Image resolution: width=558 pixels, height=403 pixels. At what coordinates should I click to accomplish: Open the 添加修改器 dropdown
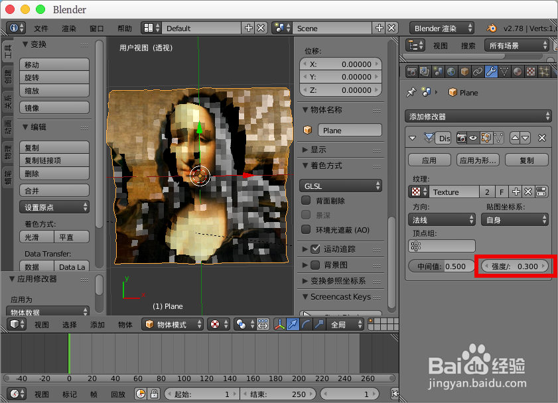click(478, 116)
